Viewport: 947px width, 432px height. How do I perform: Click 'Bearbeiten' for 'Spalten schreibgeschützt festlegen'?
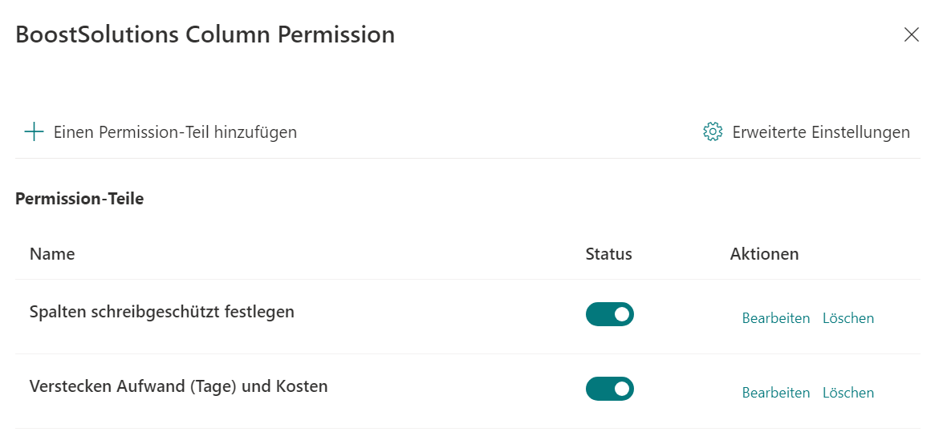coord(775,318)
